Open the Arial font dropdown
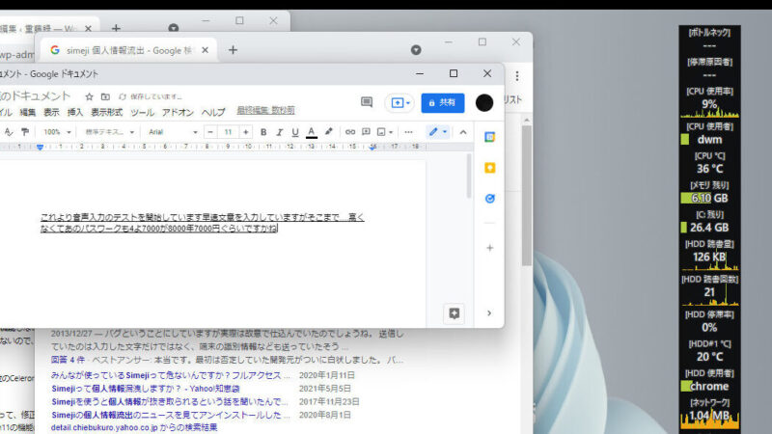This screenshot has width=772, height=434. (x=173, y=132)
